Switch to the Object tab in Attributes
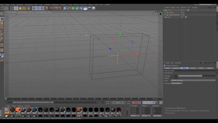218x123 pixels. [184, 68]
